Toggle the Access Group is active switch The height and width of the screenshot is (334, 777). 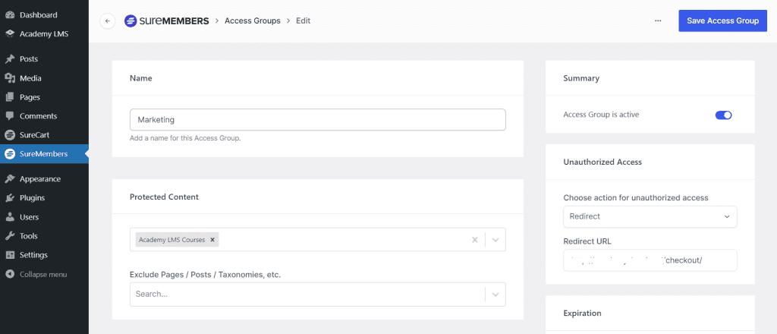pos(723,115)
